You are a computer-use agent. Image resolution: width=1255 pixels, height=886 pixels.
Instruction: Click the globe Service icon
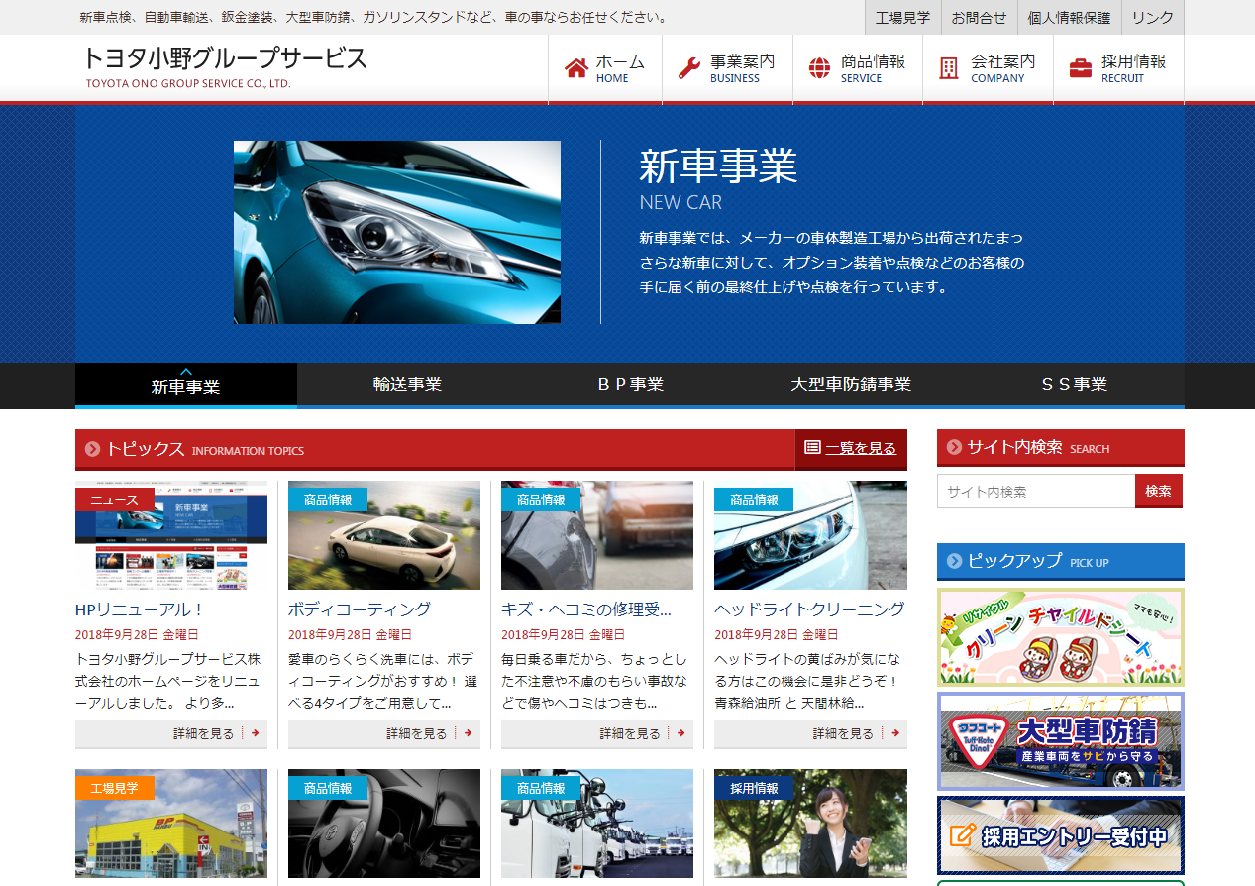click(x=819, y=68)
